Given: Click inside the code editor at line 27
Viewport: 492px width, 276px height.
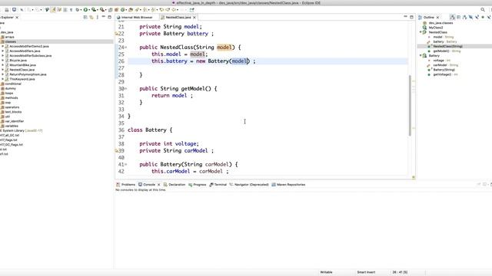Looking at the screenshot, I should pyautogui.click(x=267, y=68).
